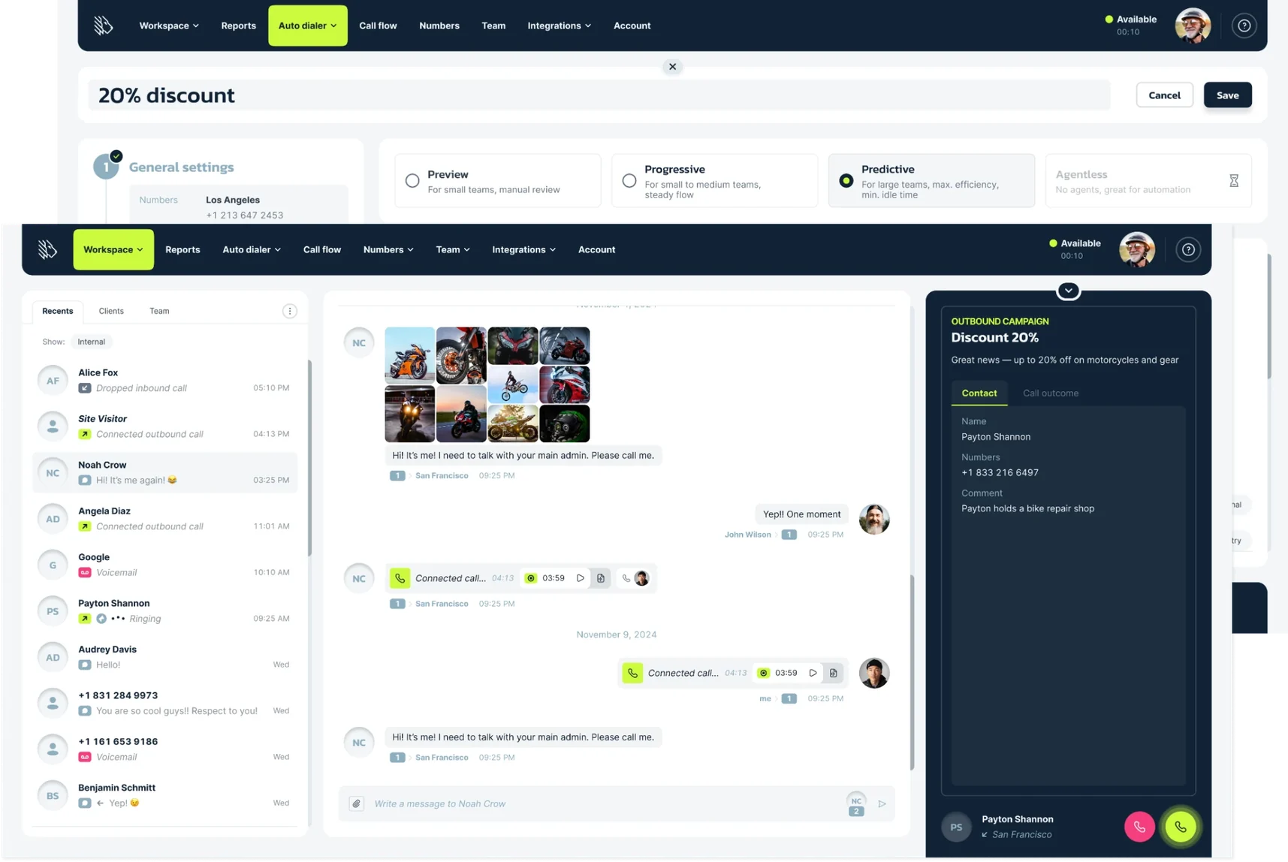
Task: Edit the 20% discount campaign name field
Action: click(599, 95)
